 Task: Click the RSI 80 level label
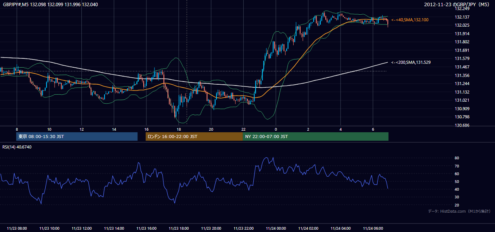[x=457, y=158]
